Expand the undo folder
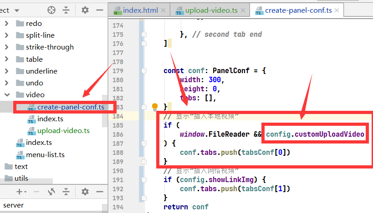 point(7,83)
